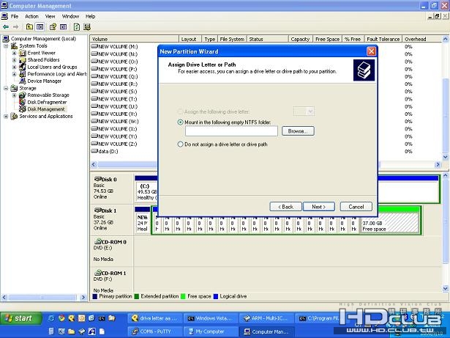Select Assign the following drive letter radio

(180, 111)
